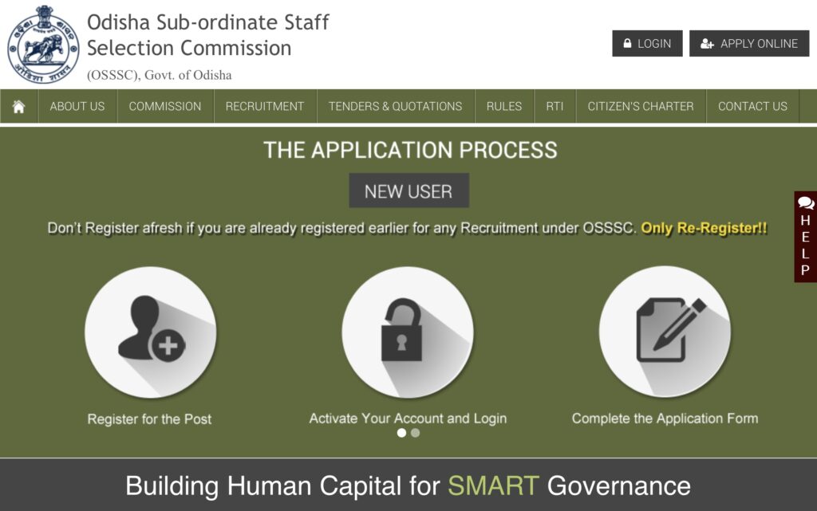Open the RTI menu item

[x=555, y=107]
